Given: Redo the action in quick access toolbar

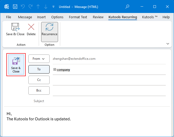Looking at the screenshot, I should (31, 7).
